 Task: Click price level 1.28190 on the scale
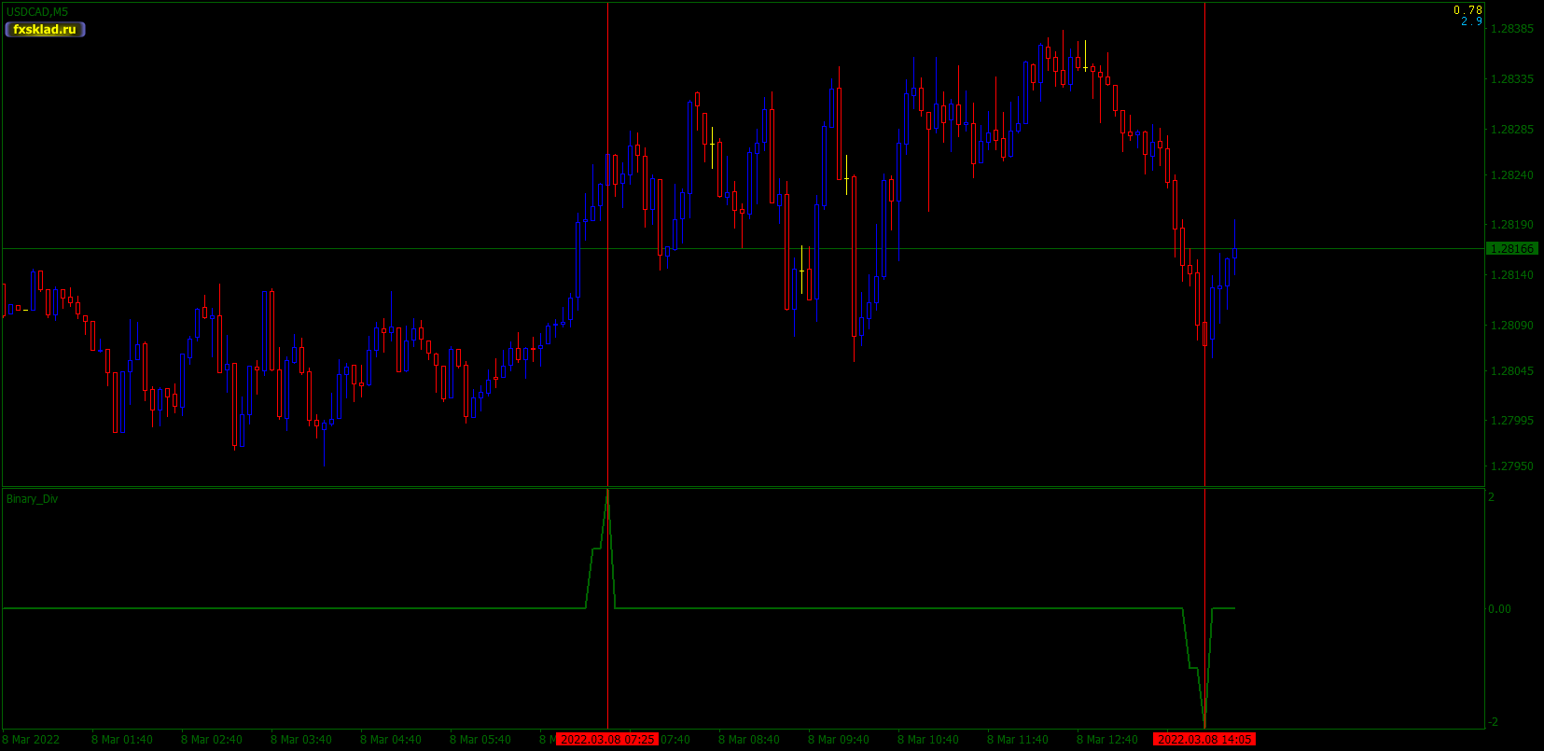(x=1512, y=225)
